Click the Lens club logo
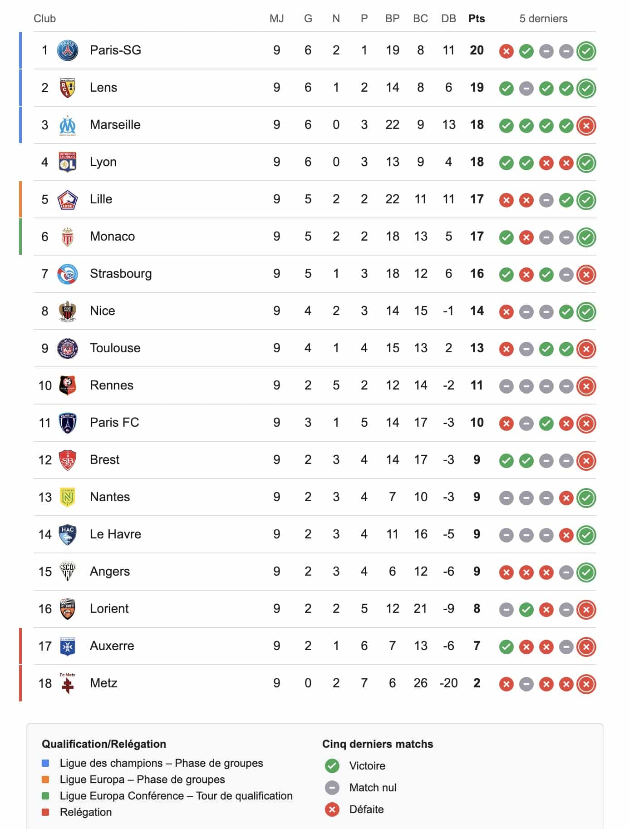 68,88
